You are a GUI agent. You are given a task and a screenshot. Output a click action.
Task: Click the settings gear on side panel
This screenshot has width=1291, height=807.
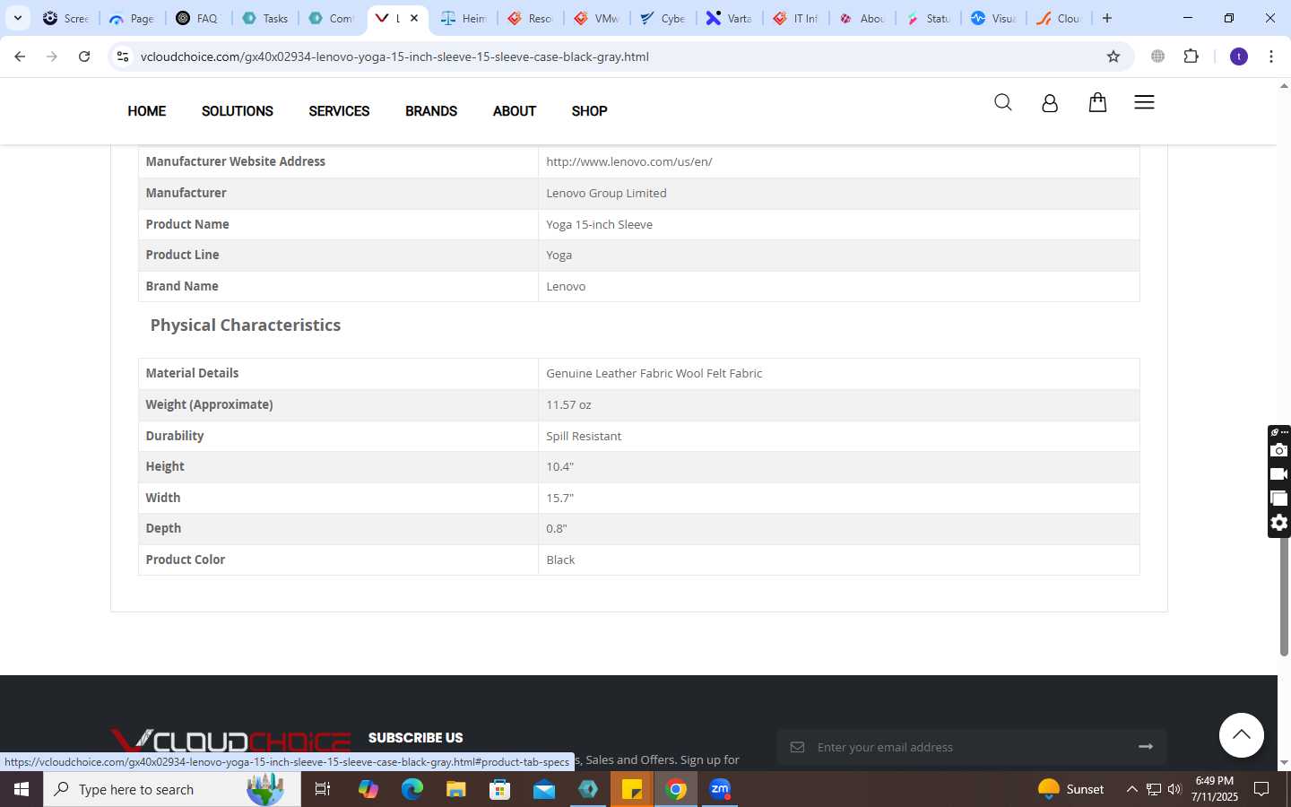coord(1279,523)
